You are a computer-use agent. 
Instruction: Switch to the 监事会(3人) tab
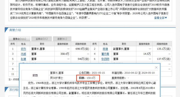pos(42,39)
